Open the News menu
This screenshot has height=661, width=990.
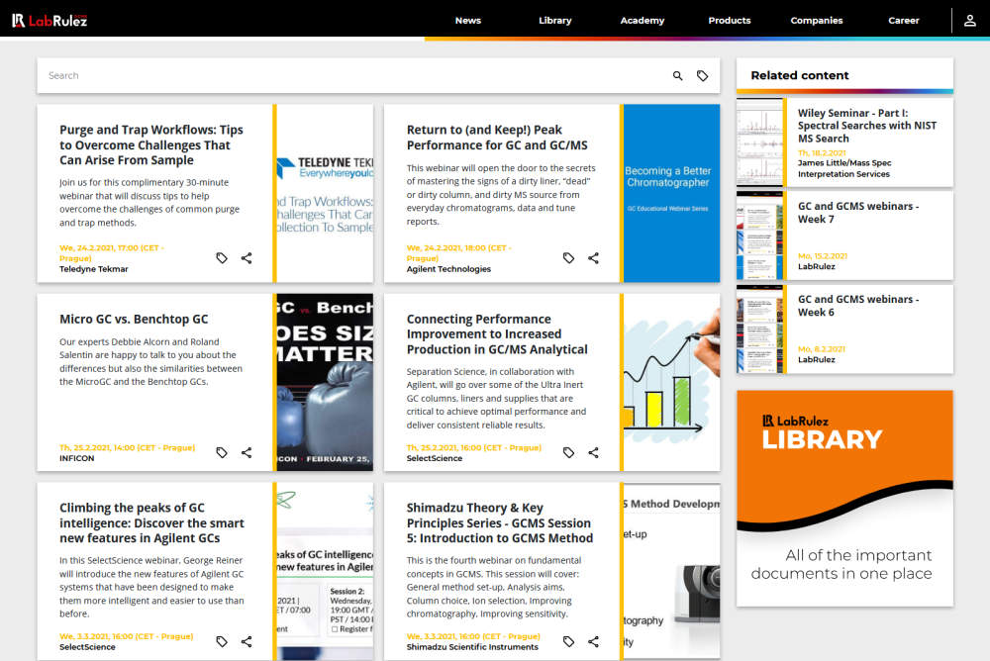click(x=468, y=20)
